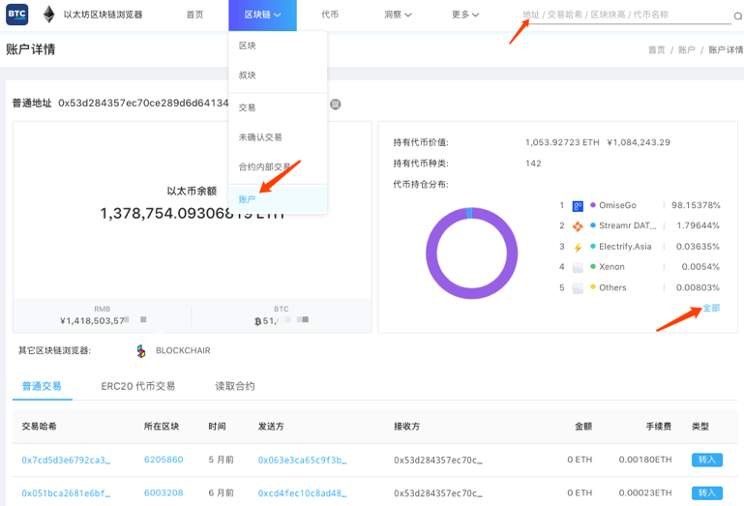Click the purple OmiseGo color dot
This screenshot has width=744, height=506.
[x=593, y=205]
